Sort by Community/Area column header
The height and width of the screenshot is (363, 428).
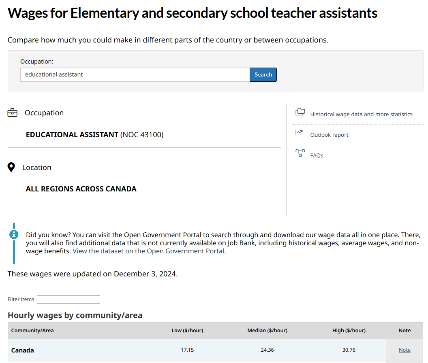click(32, 331)
